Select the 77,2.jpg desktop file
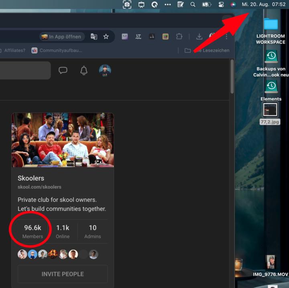This screenshot has height=288, width=289. [x=270, y=114]
